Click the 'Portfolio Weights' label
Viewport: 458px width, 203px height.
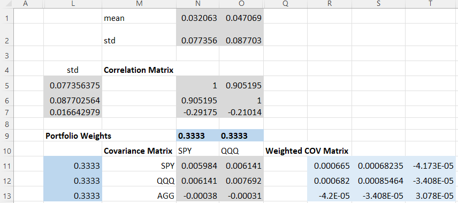point(78,136)
